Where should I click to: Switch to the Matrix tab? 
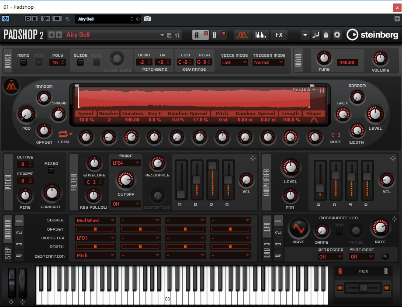(x=8, y=229)
